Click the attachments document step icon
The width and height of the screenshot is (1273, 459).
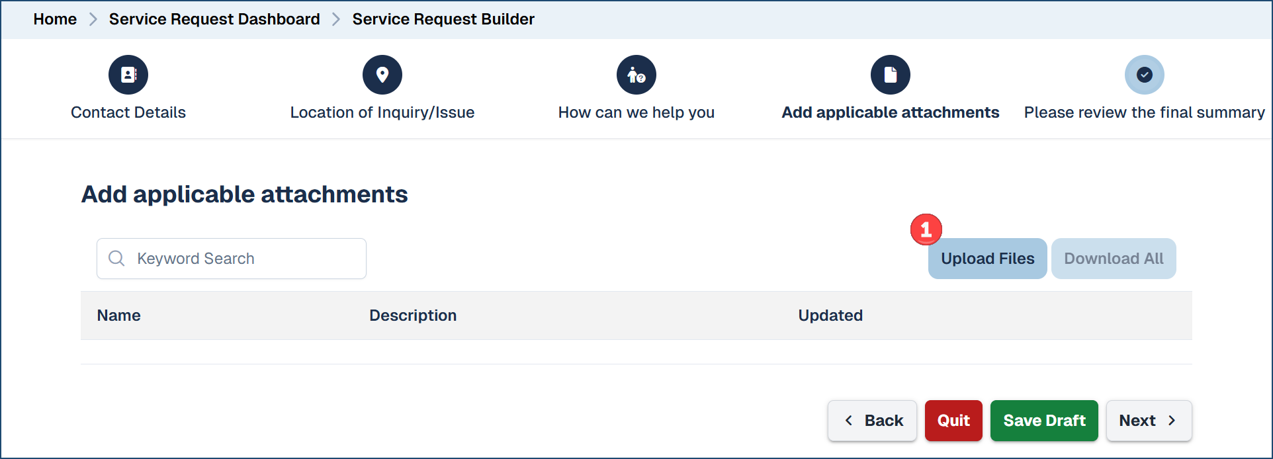click(x=891, y=75)
